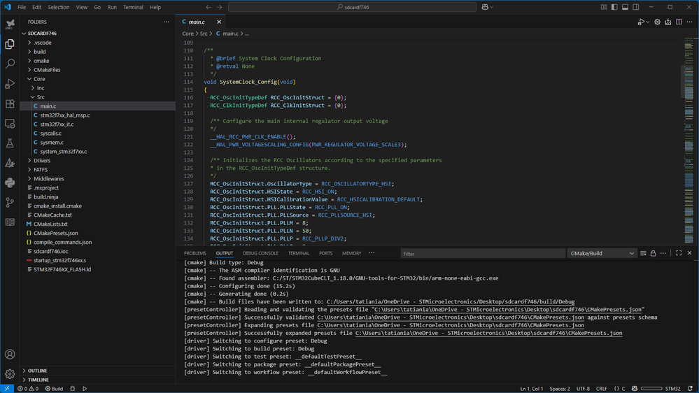The height and width of the screenshot is (393, 699).
Task: Split the editor to the right
Action: tap(679, 22)
